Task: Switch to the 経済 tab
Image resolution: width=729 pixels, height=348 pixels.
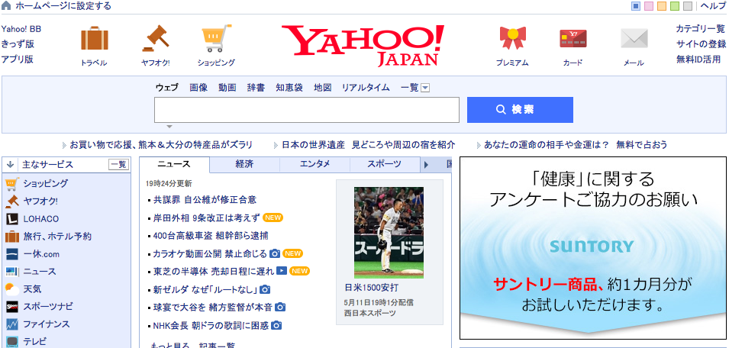Action: (x=244, y=164)
